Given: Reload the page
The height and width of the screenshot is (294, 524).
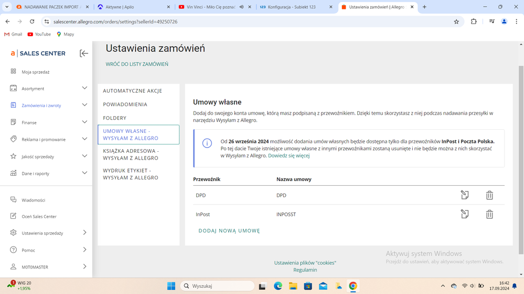Looking at the screenshot, I should 32,21.
